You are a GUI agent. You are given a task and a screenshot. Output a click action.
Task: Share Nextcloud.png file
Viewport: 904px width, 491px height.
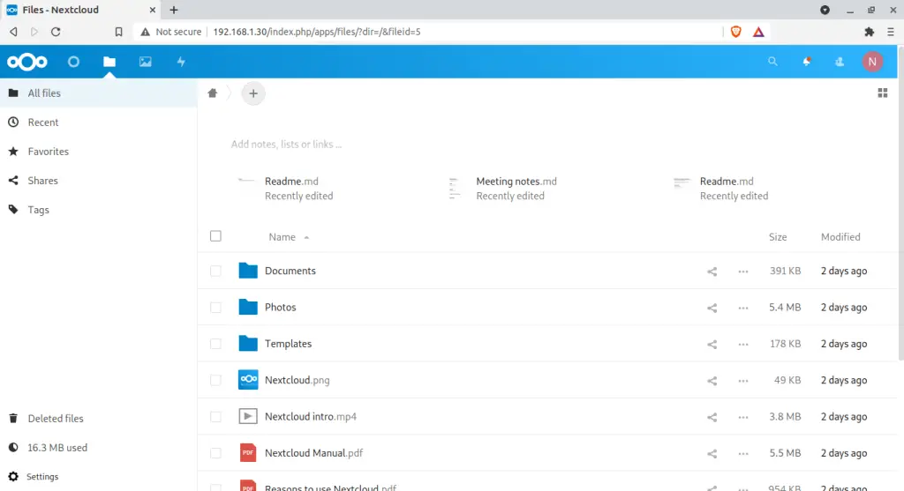(x=712, y=381)
